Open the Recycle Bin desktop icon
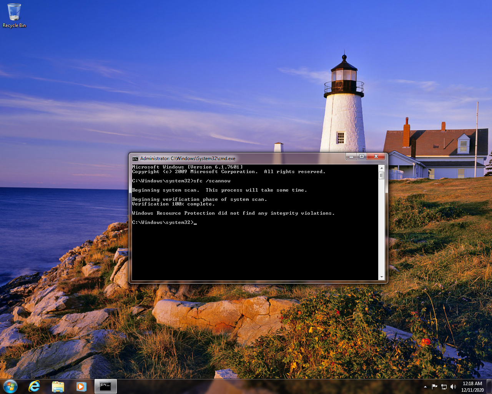This screenshot has width=492, height=394. click(14, 16)
